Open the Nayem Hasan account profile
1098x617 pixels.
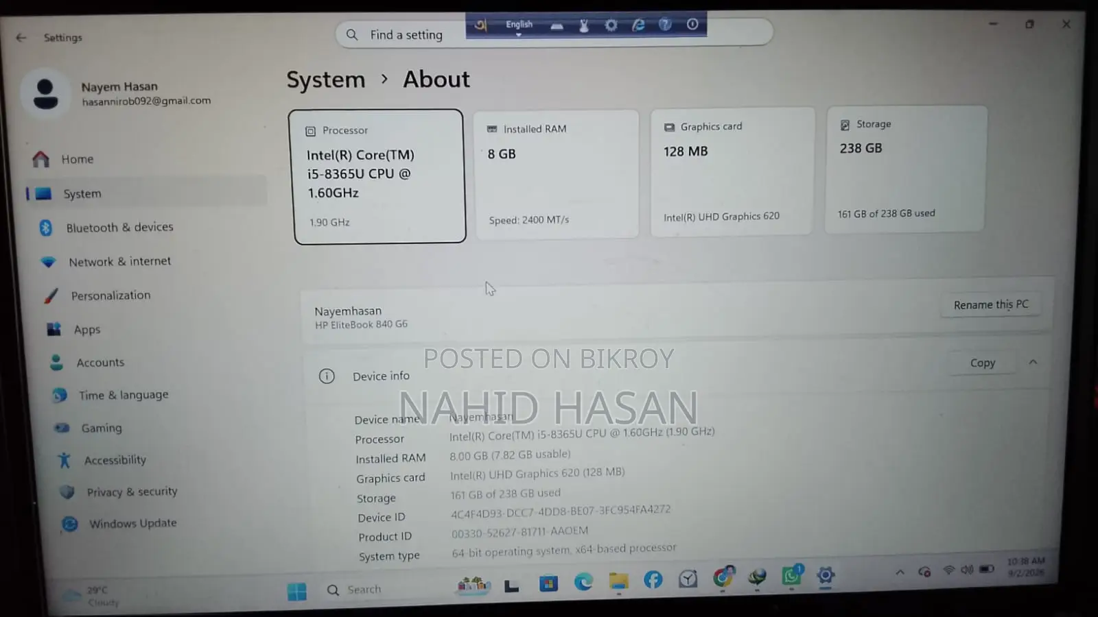117,93
